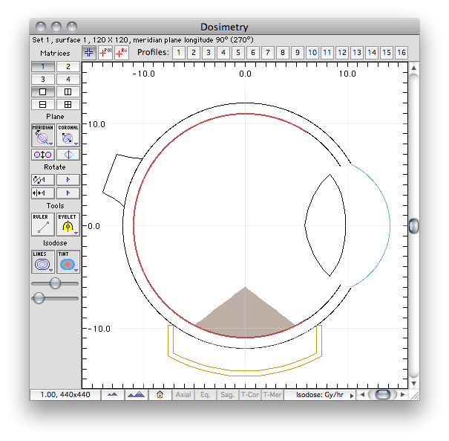Image resolution: width=449 pixels, height=441 pixels.
Task: Click the home reset view icon
Action: click(160, 395)
